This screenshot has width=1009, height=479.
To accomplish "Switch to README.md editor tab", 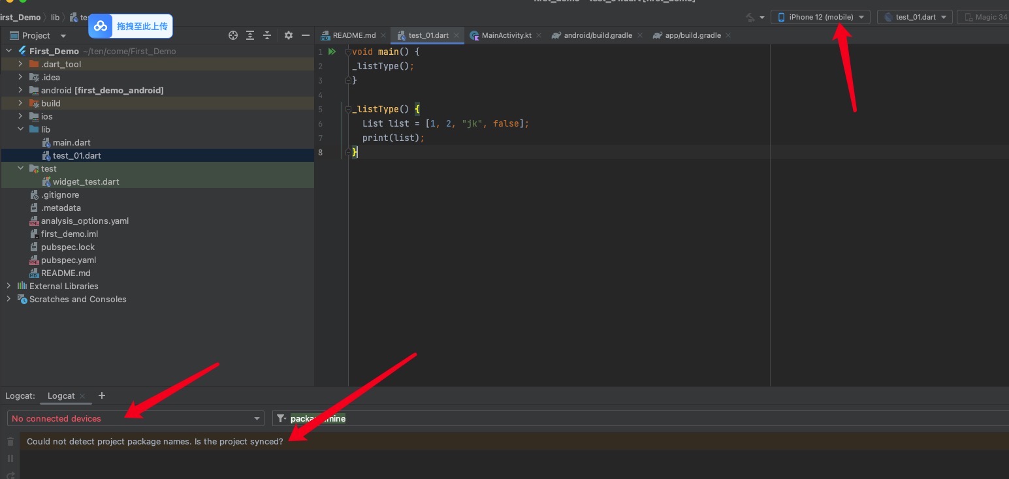I will click(348, 35).
